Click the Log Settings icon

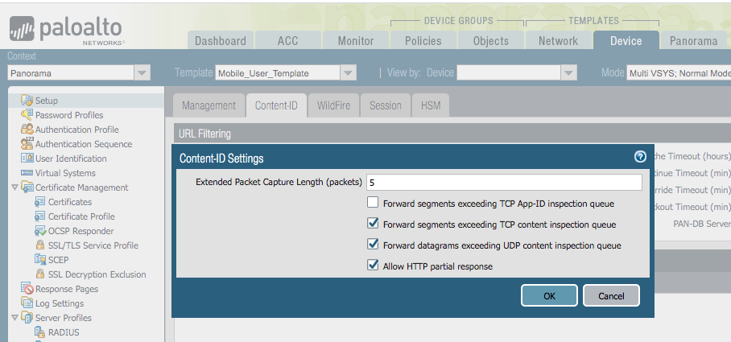coord(27,303)
